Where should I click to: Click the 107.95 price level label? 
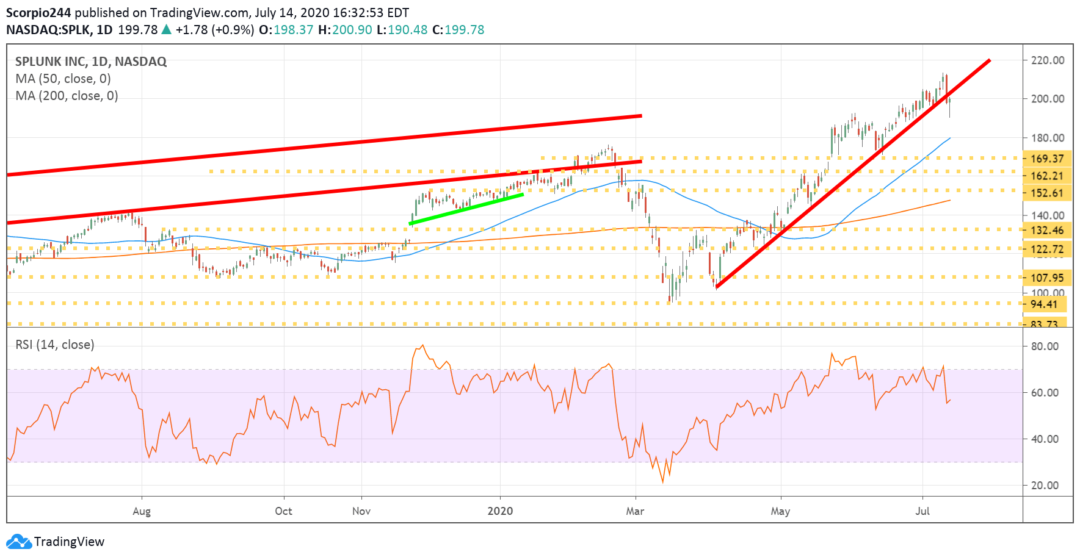(x=1047, y=278)
